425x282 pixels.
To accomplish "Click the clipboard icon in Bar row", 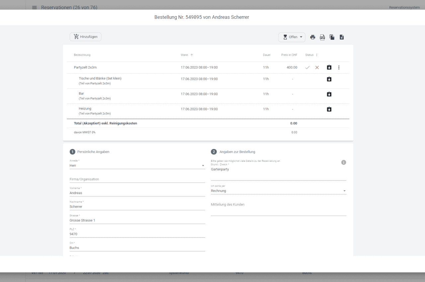I will point(329,94).
